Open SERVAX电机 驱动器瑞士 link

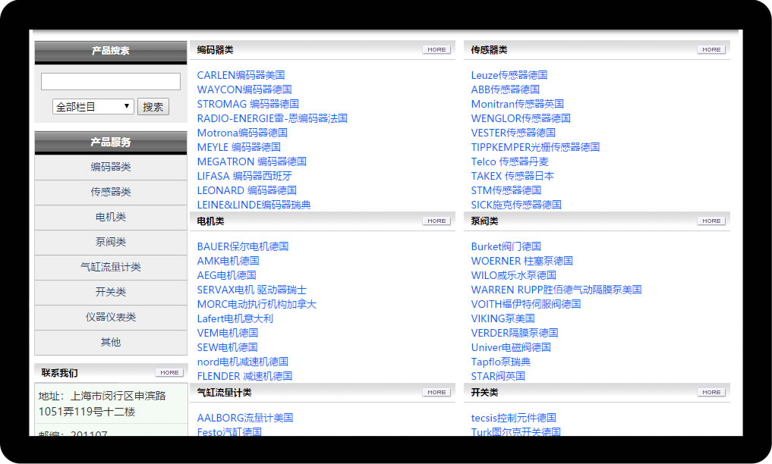pos(251,290)
